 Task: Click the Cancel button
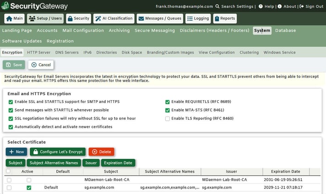tap(41, 65)
